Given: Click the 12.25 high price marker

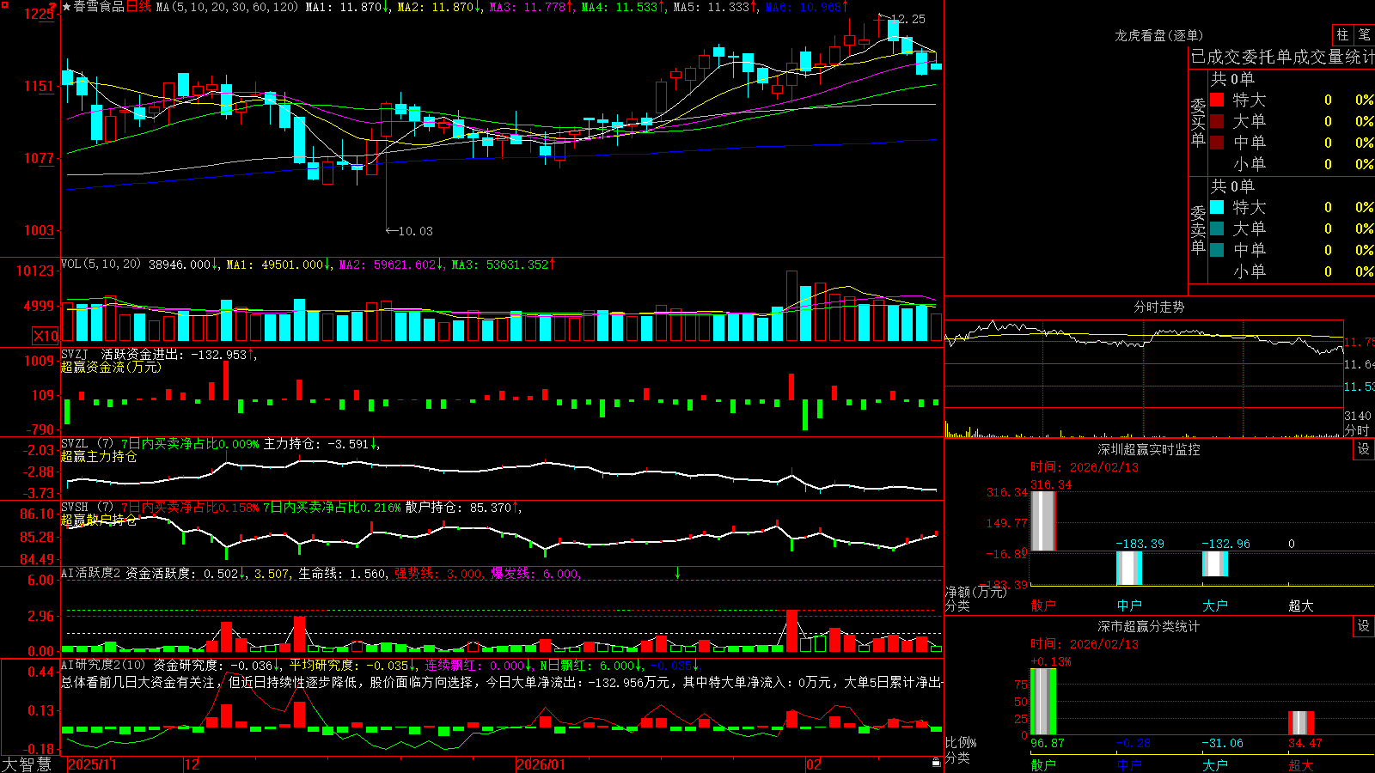Looking at the screenshot, I should tap(907, 19).
